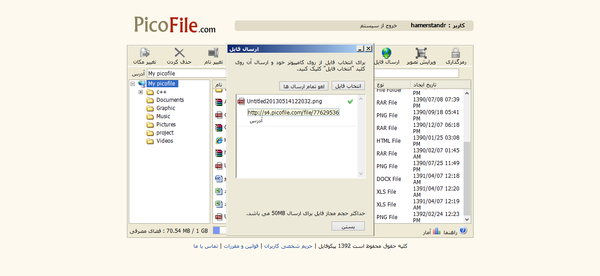Click the encryption padlock icon (رمزگذاری)
Image resolution: width=600 pixels, height=276 pixels.
tap(456, 53)
